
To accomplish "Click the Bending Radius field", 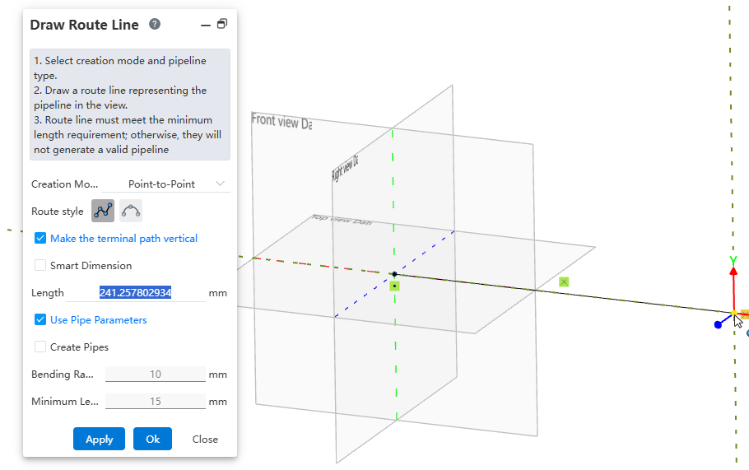I will point(155,375).
